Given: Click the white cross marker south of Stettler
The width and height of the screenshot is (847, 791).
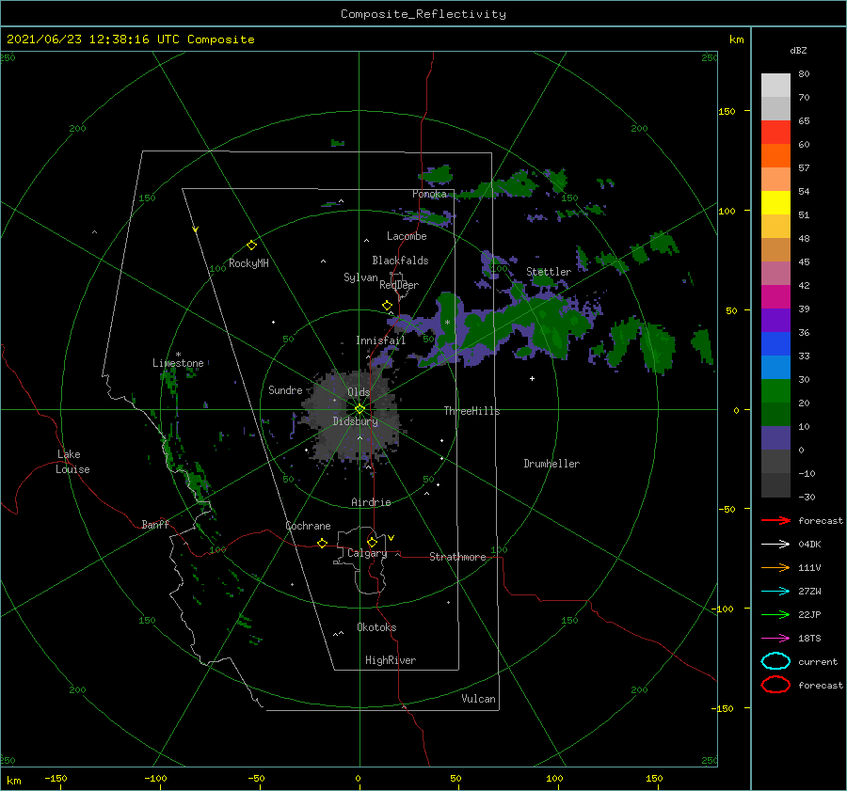Looking at the screenshot, I should [532, 378].
